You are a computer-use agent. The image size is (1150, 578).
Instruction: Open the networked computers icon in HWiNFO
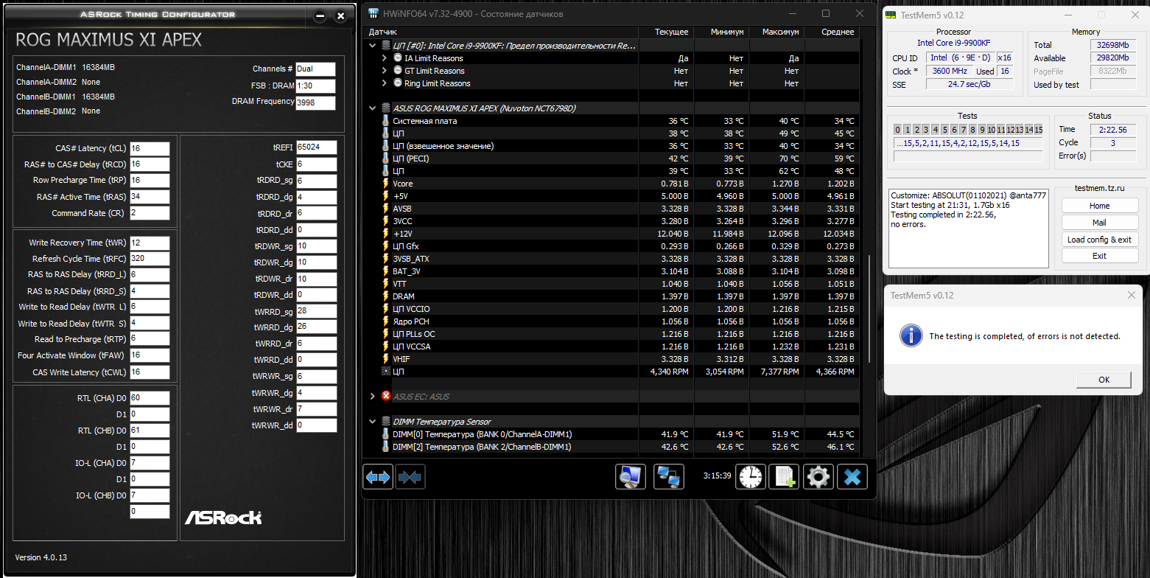coord(669,477)
